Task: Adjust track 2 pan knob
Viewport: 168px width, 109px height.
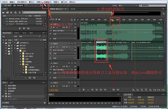Action: tap(67, 47)
